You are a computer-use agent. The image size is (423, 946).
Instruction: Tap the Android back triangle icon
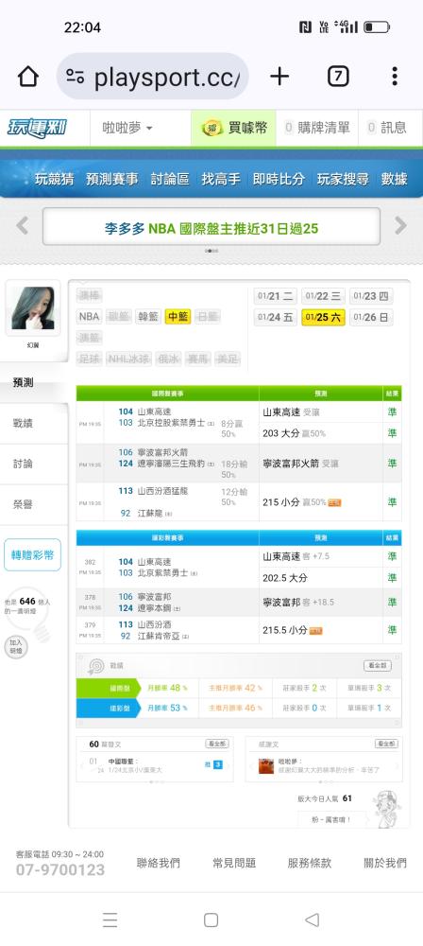coord(312,920)
